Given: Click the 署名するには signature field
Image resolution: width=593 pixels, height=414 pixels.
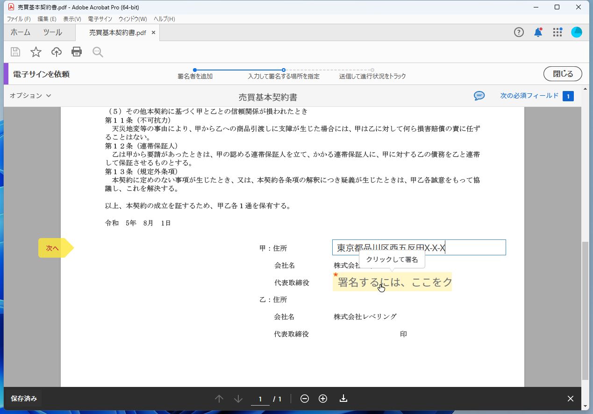Looking at the screenshot, I should pos(392,282).
